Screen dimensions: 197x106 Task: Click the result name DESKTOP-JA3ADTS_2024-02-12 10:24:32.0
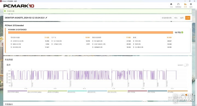pos(25,18)
